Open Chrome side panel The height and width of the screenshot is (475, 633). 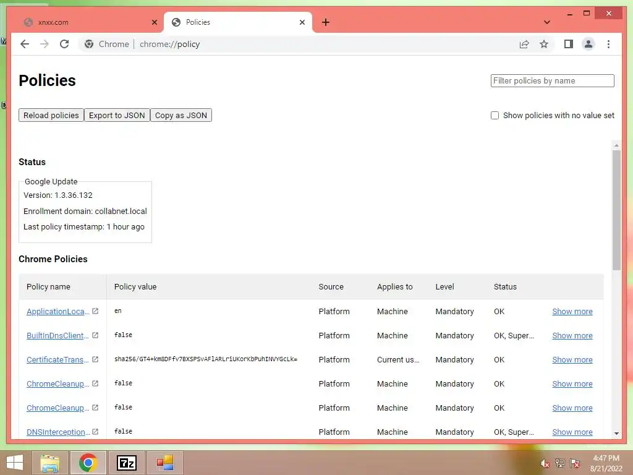(569, 44)
